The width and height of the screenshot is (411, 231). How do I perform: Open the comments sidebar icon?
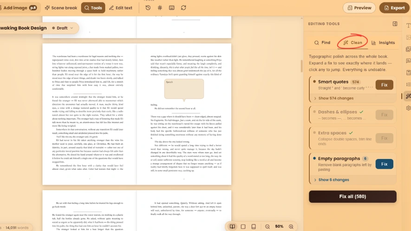point(408,61)
